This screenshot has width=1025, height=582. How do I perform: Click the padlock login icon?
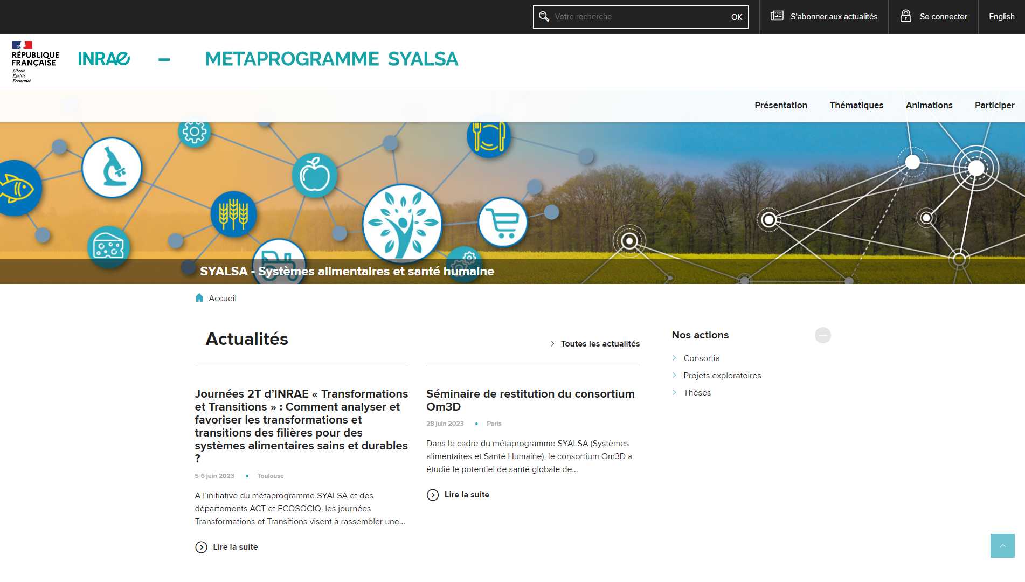(906, 16)
